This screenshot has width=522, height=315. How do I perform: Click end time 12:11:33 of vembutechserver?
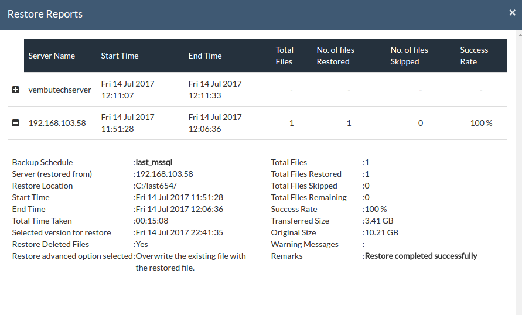(x=215, y=90)
